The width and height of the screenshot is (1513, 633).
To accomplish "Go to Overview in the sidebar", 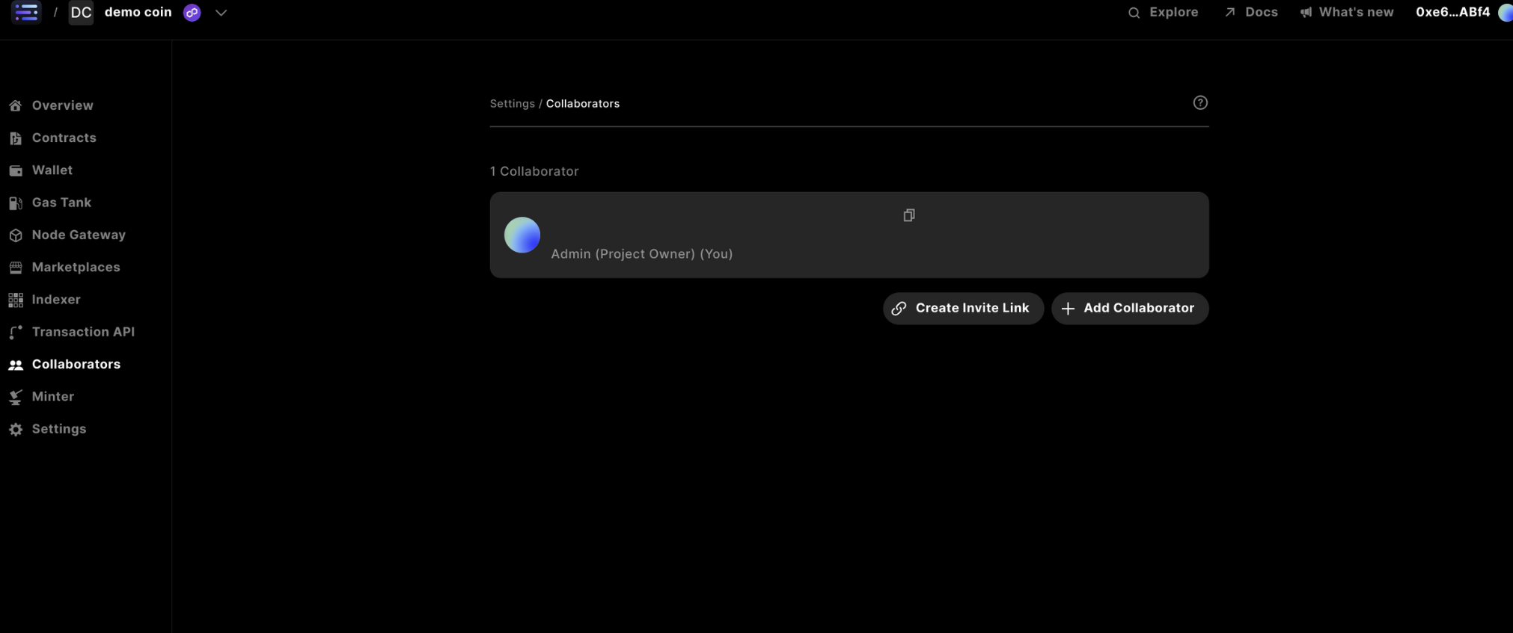I will point(62,105).
